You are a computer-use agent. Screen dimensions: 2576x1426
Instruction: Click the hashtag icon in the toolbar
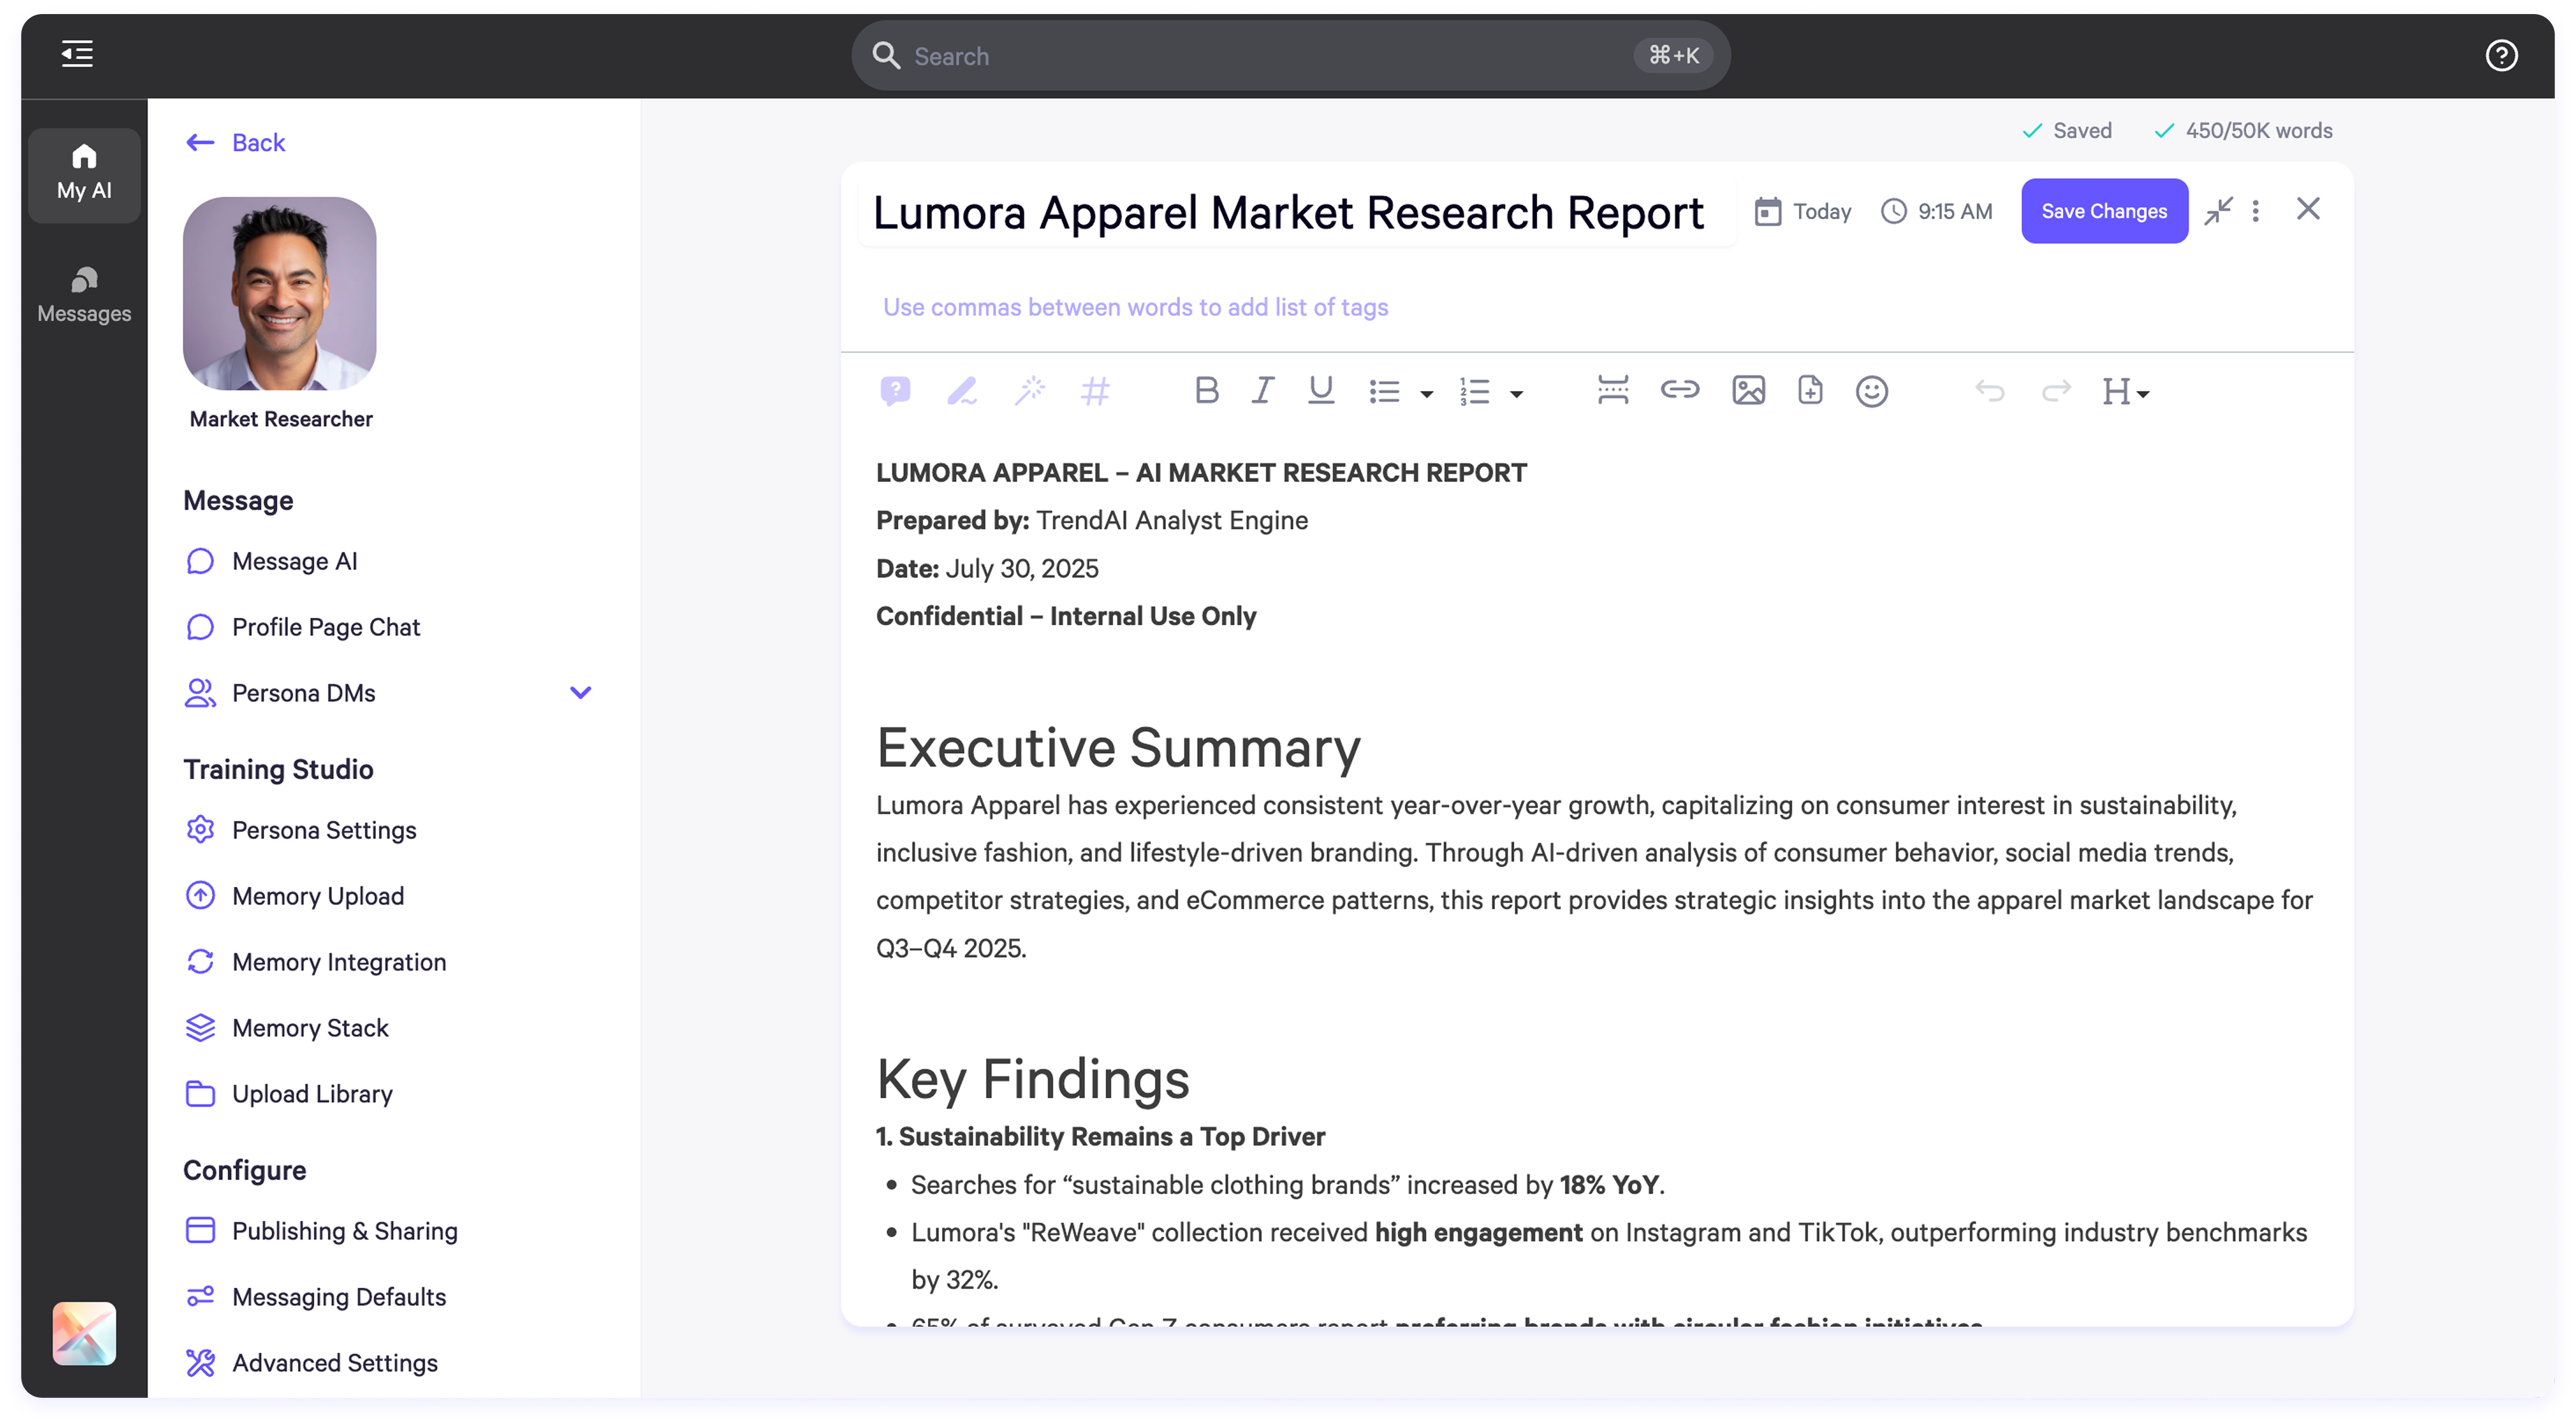point(1095,391)
